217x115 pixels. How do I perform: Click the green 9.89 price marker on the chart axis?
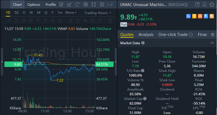(14, 64)
